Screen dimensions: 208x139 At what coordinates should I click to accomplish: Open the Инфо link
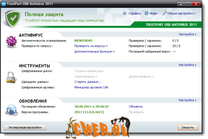(x=153, y=13)
